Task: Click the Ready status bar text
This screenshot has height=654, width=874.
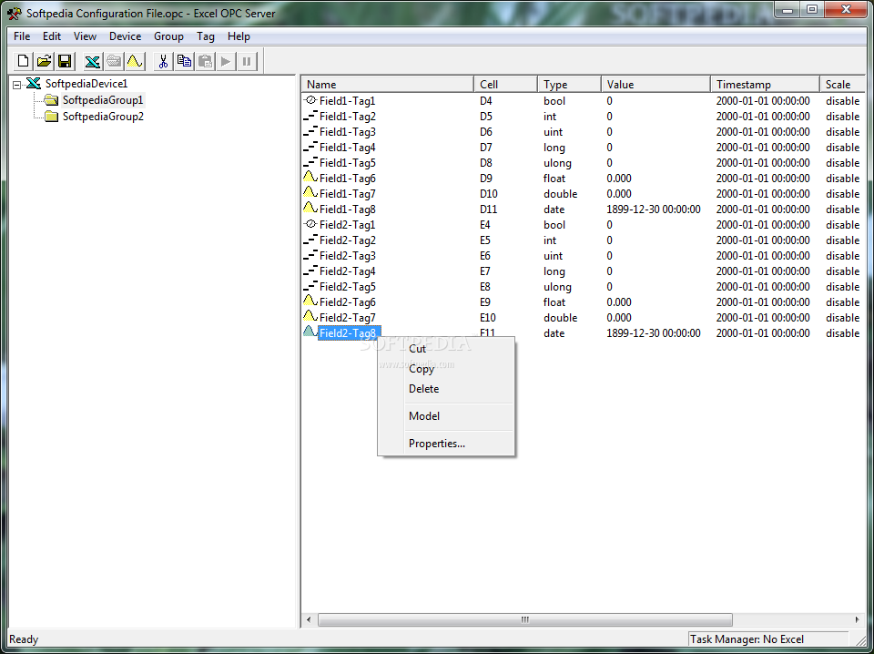Action: (x=24, y=639)
